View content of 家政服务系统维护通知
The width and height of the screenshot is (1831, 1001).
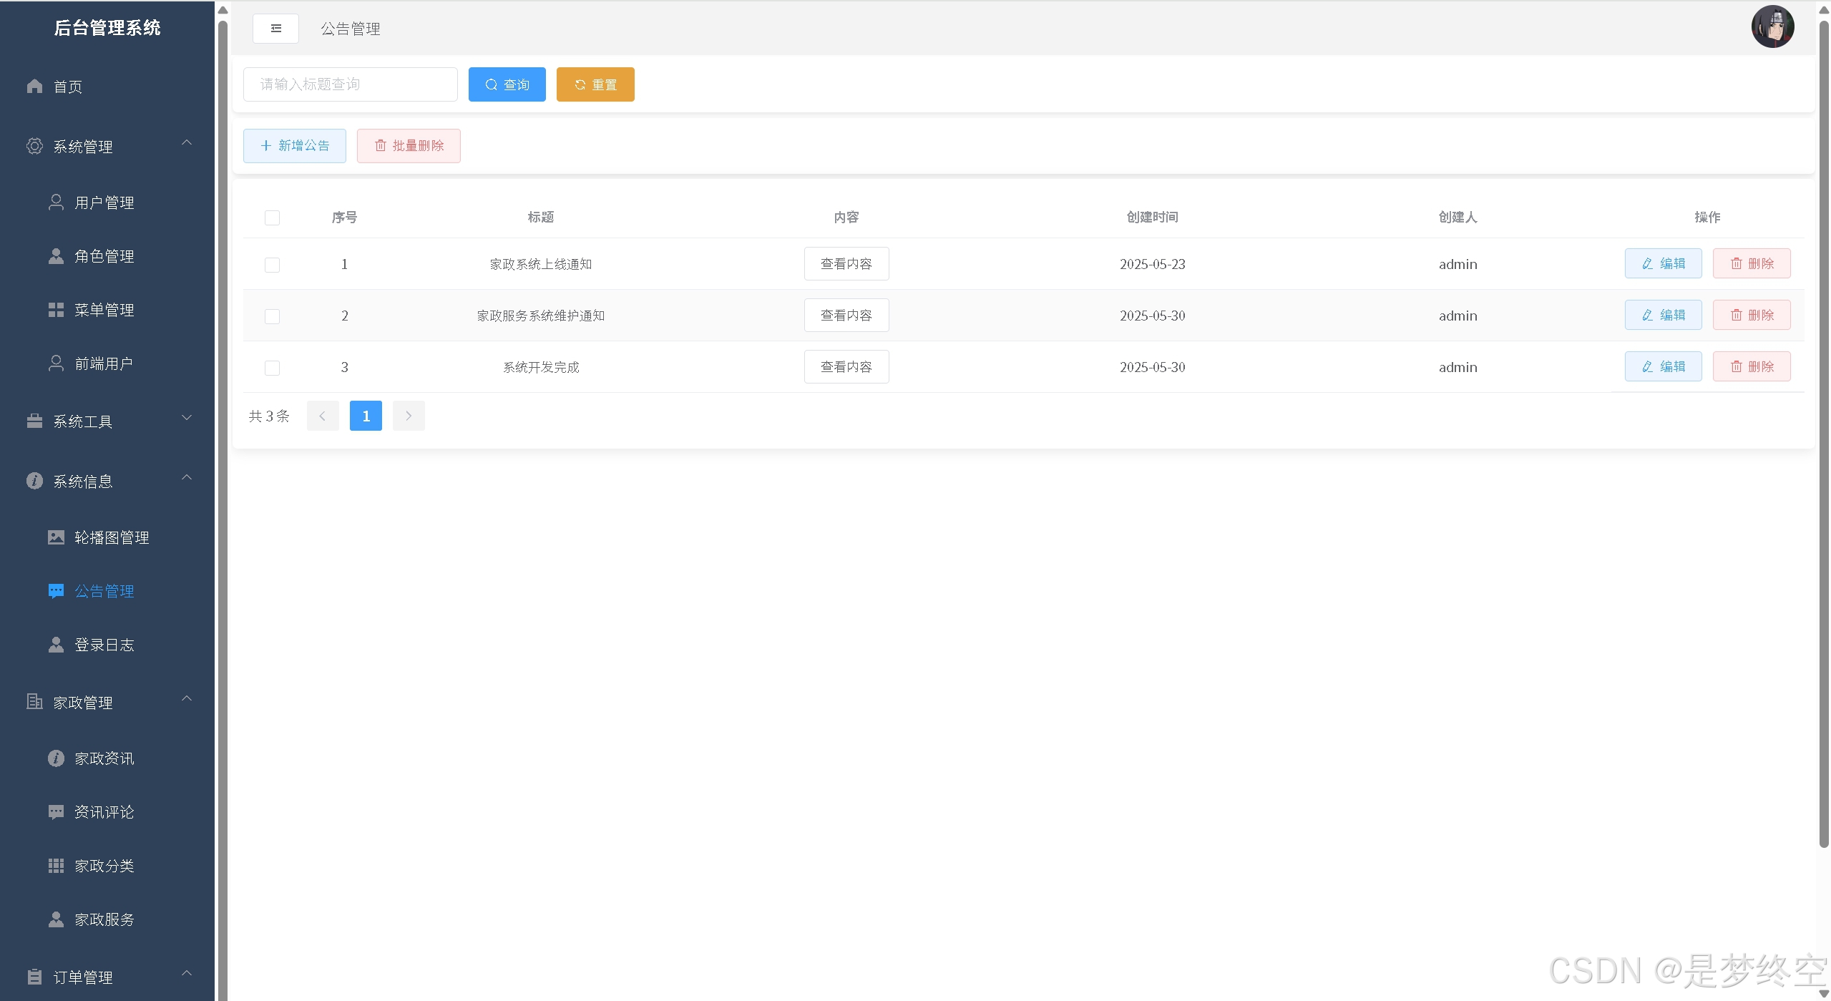846,316
